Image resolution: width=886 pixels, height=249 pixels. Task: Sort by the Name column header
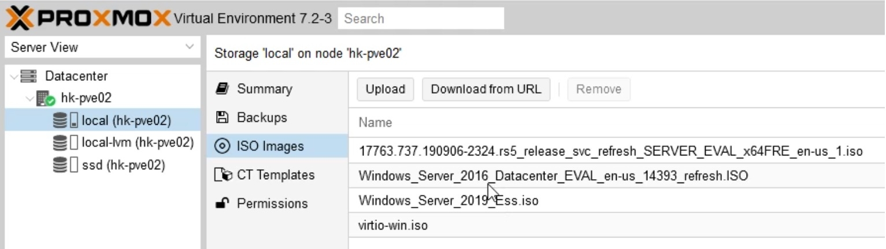coord(375,122)
